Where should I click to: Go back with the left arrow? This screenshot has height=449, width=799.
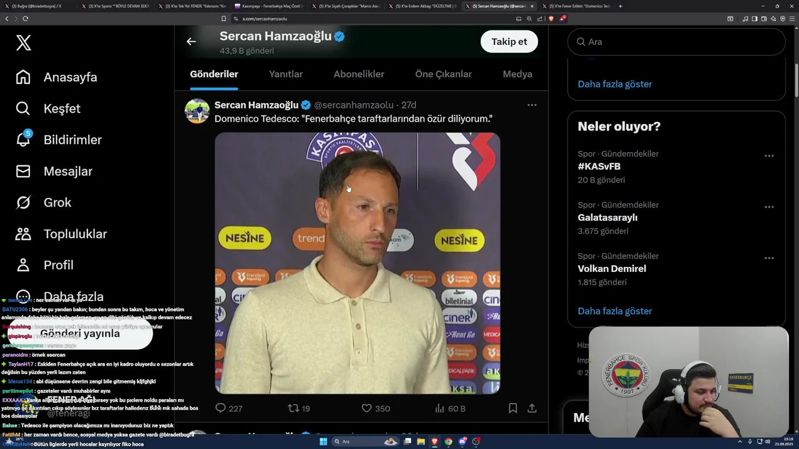click(191, 41)
